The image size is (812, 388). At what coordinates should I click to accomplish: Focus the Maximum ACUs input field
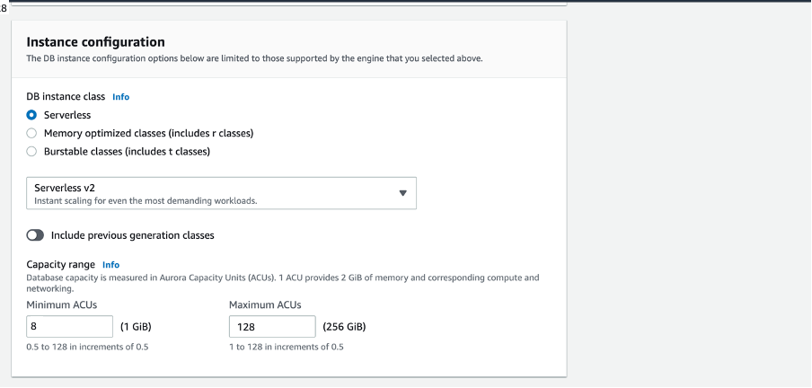pos(272,327)
